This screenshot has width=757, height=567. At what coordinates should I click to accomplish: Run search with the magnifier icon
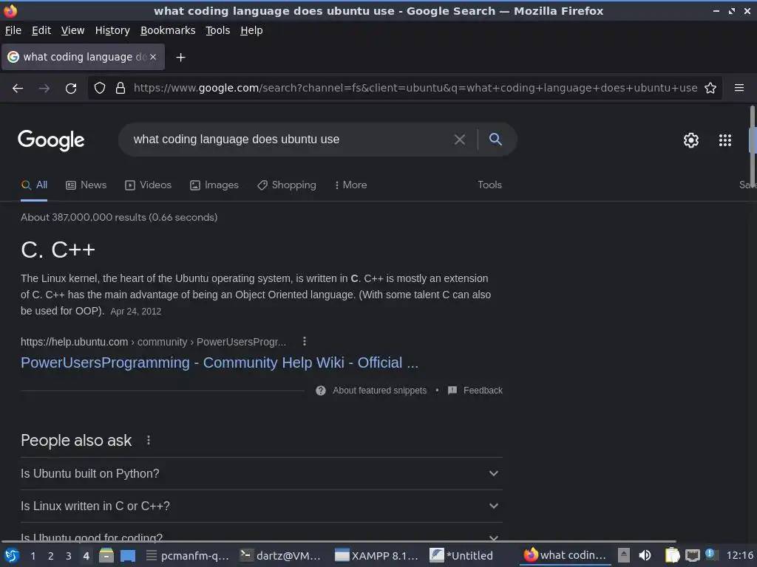click(x=495, y=140)
